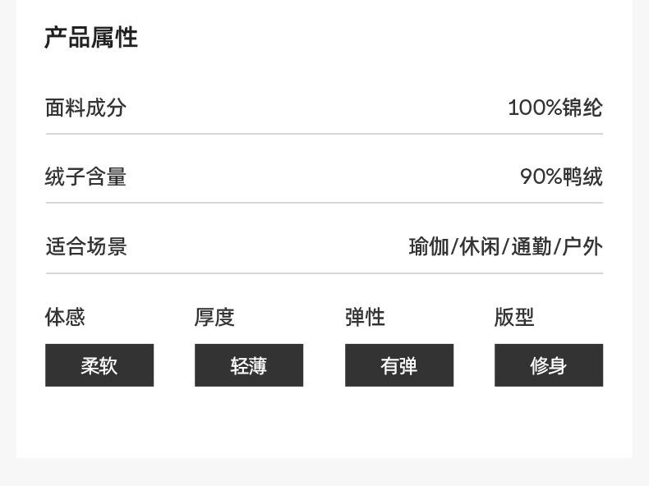Click the 有弹 elasticity tag
Image resolution: width=649 pixels, height=486 pixels.
(399, 365)
